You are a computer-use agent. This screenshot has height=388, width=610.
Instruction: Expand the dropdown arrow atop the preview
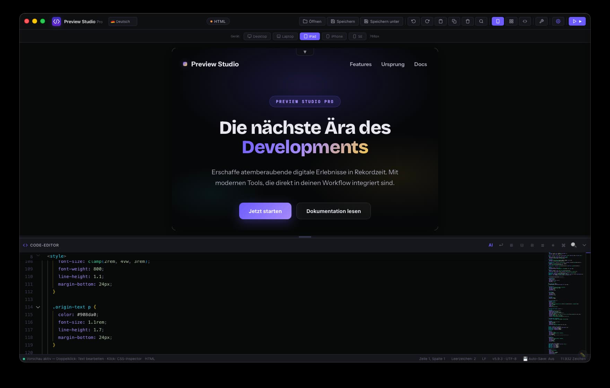305,52
